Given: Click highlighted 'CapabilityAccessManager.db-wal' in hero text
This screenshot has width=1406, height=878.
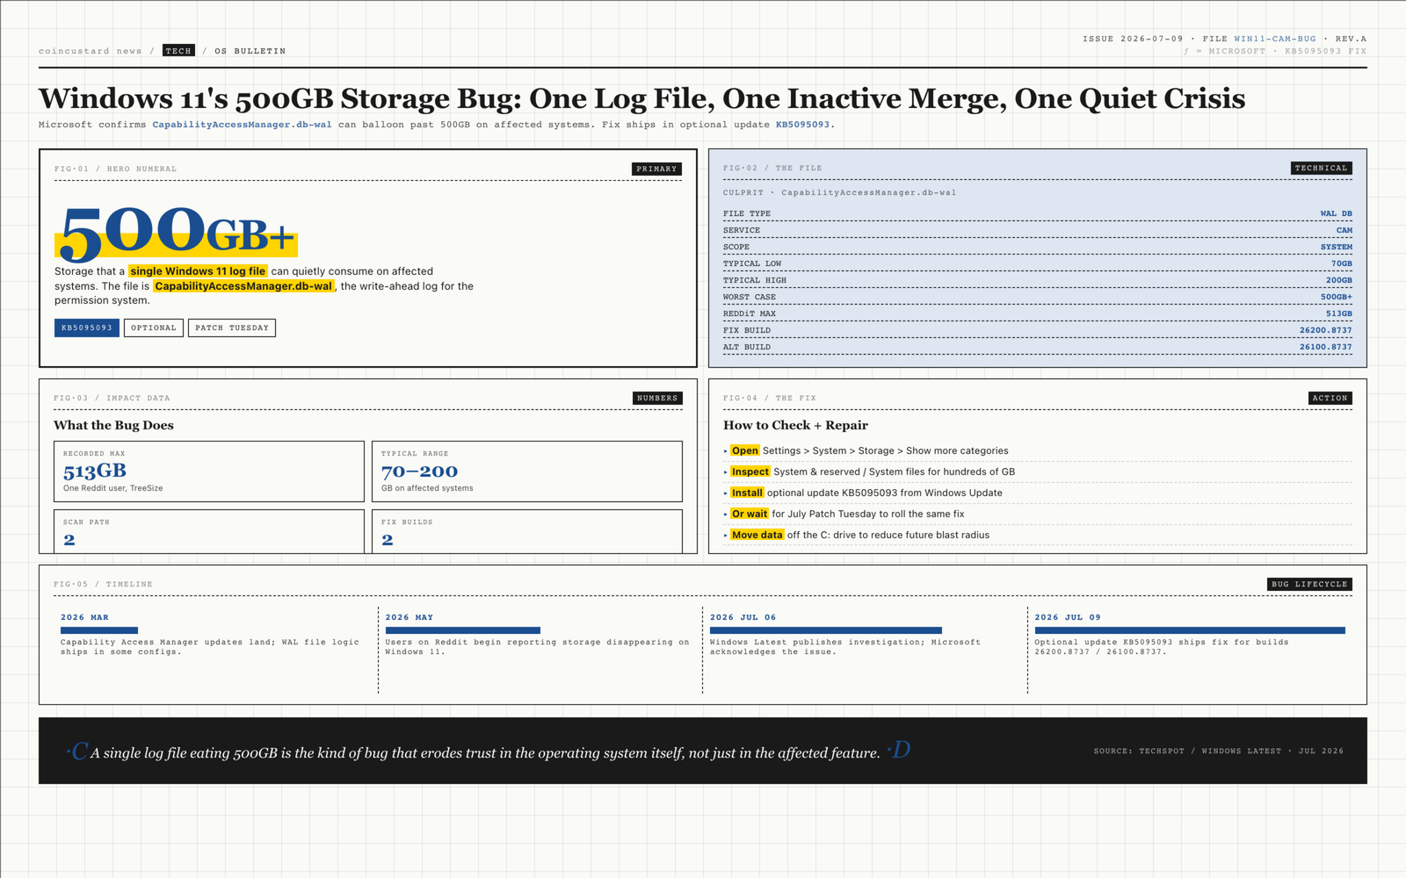Looking at the screenshot, I should pyautogui.click(x=243, y=286).
